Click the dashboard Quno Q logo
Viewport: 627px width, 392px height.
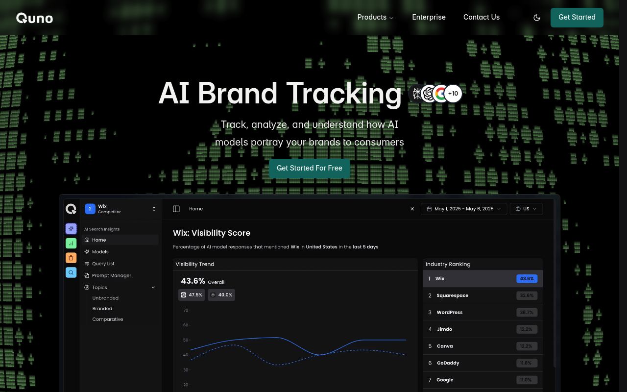[71, 209]
